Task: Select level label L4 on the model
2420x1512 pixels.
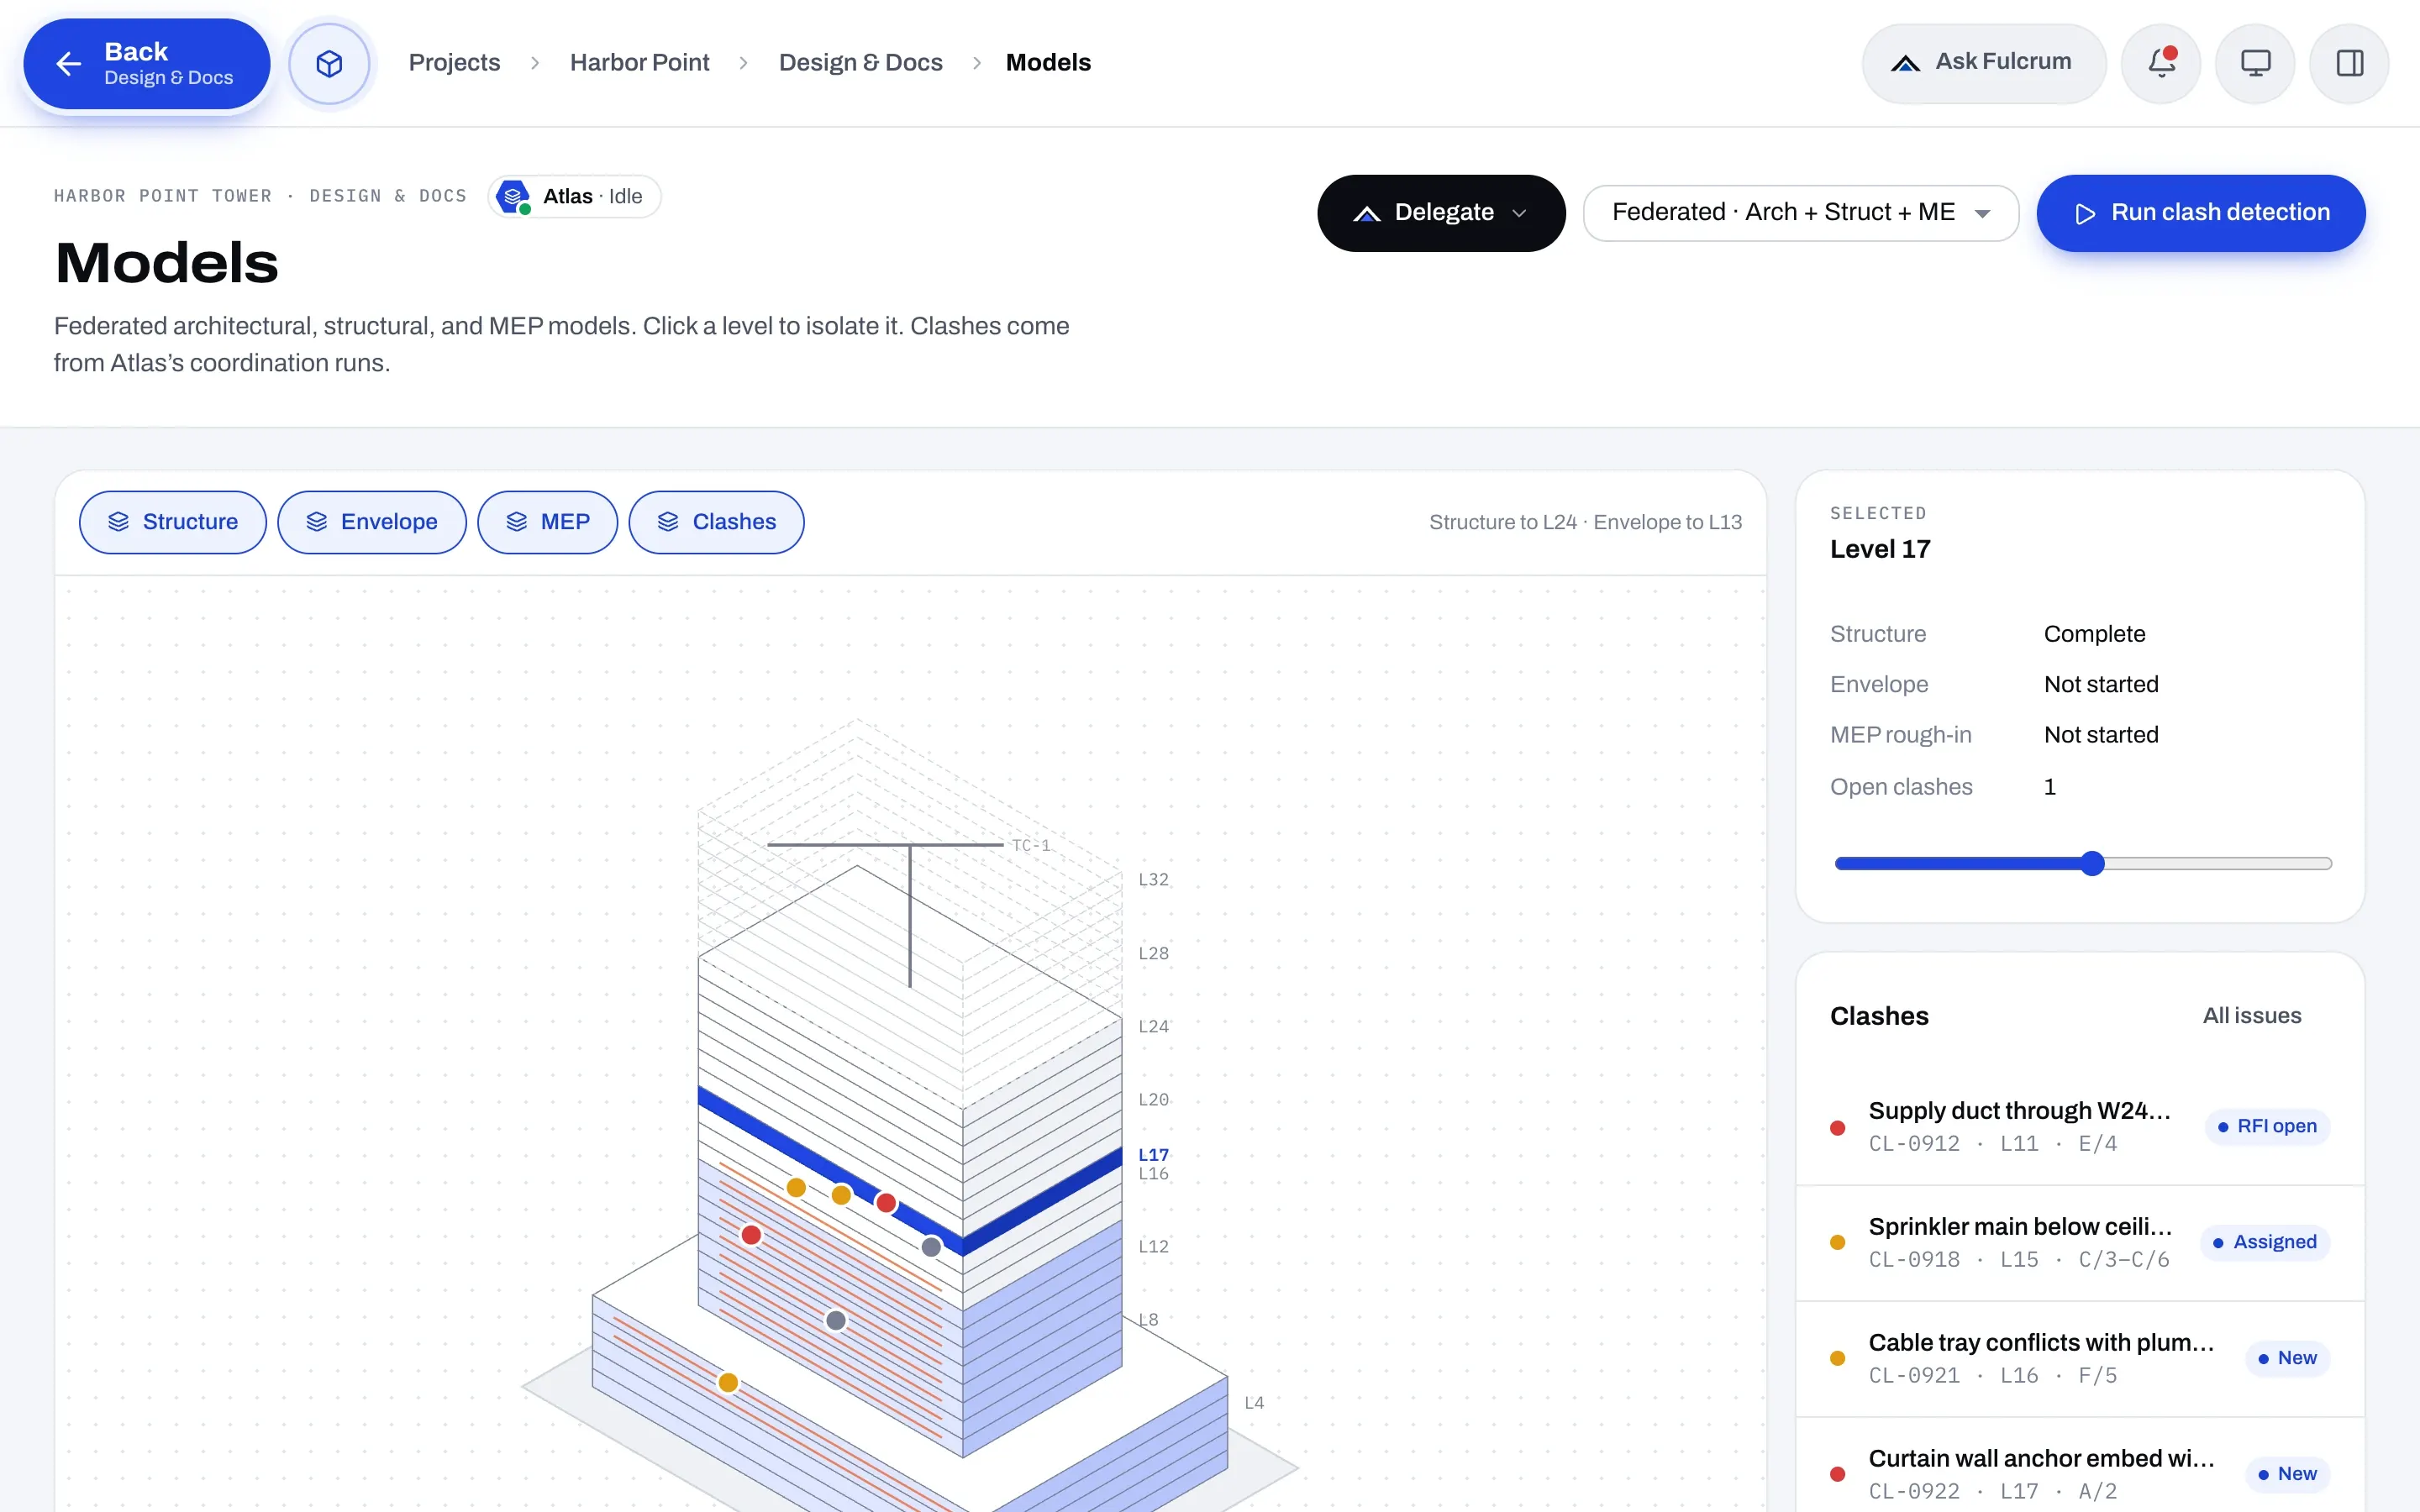Action: [x=1254, y=1403]
